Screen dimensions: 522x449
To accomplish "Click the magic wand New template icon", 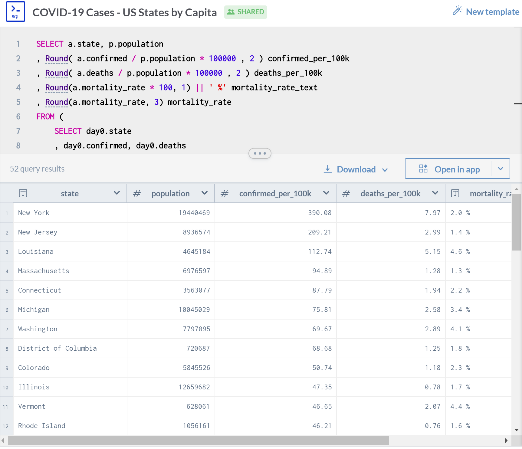I will tap(457, 11).
